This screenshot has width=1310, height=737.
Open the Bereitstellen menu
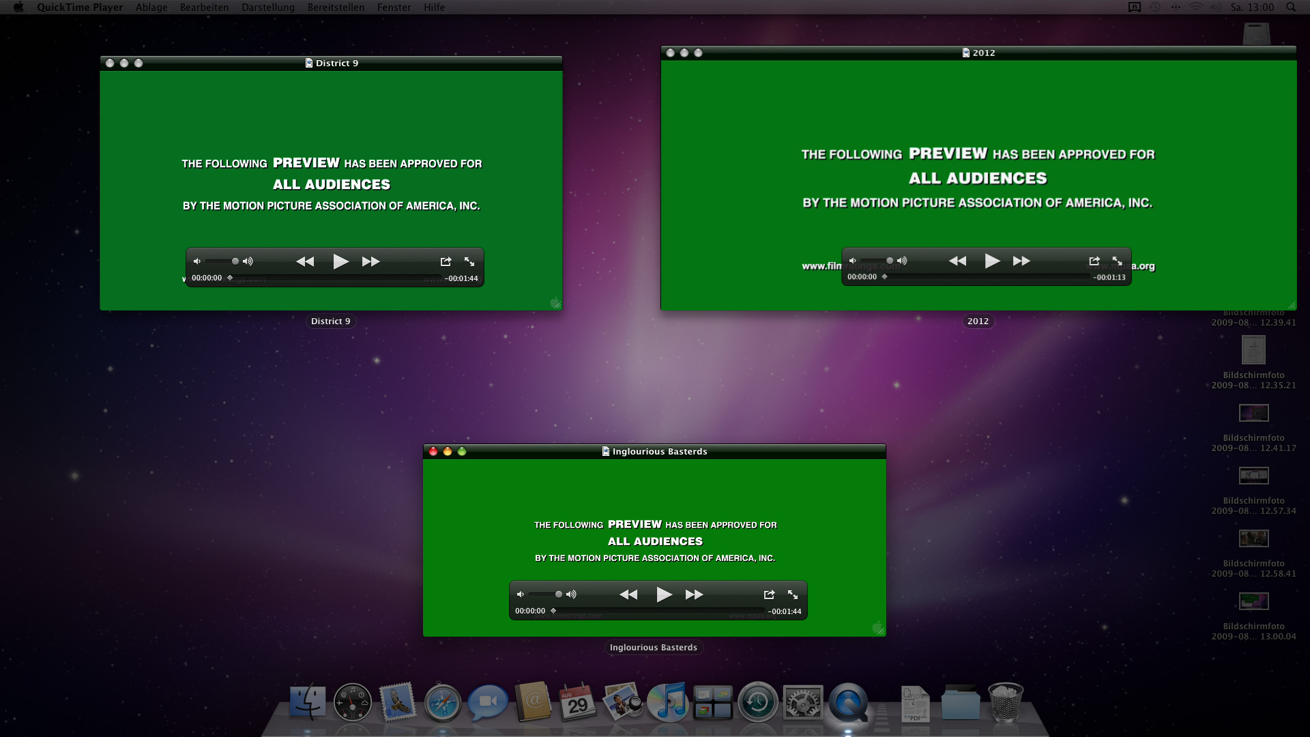click(336, 7)
